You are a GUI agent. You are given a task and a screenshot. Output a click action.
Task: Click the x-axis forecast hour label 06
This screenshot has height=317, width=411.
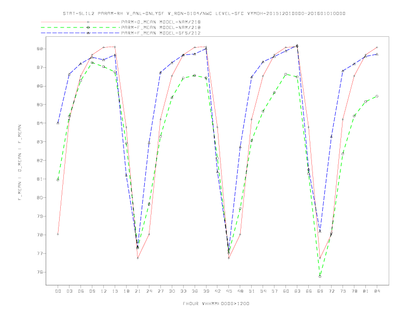(81, 291)
